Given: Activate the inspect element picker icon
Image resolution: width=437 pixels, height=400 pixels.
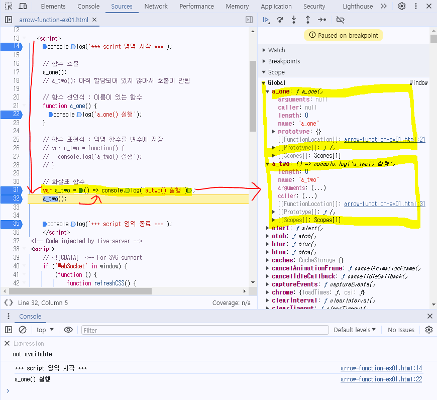Looking at the screenshot, I should 9,6.
